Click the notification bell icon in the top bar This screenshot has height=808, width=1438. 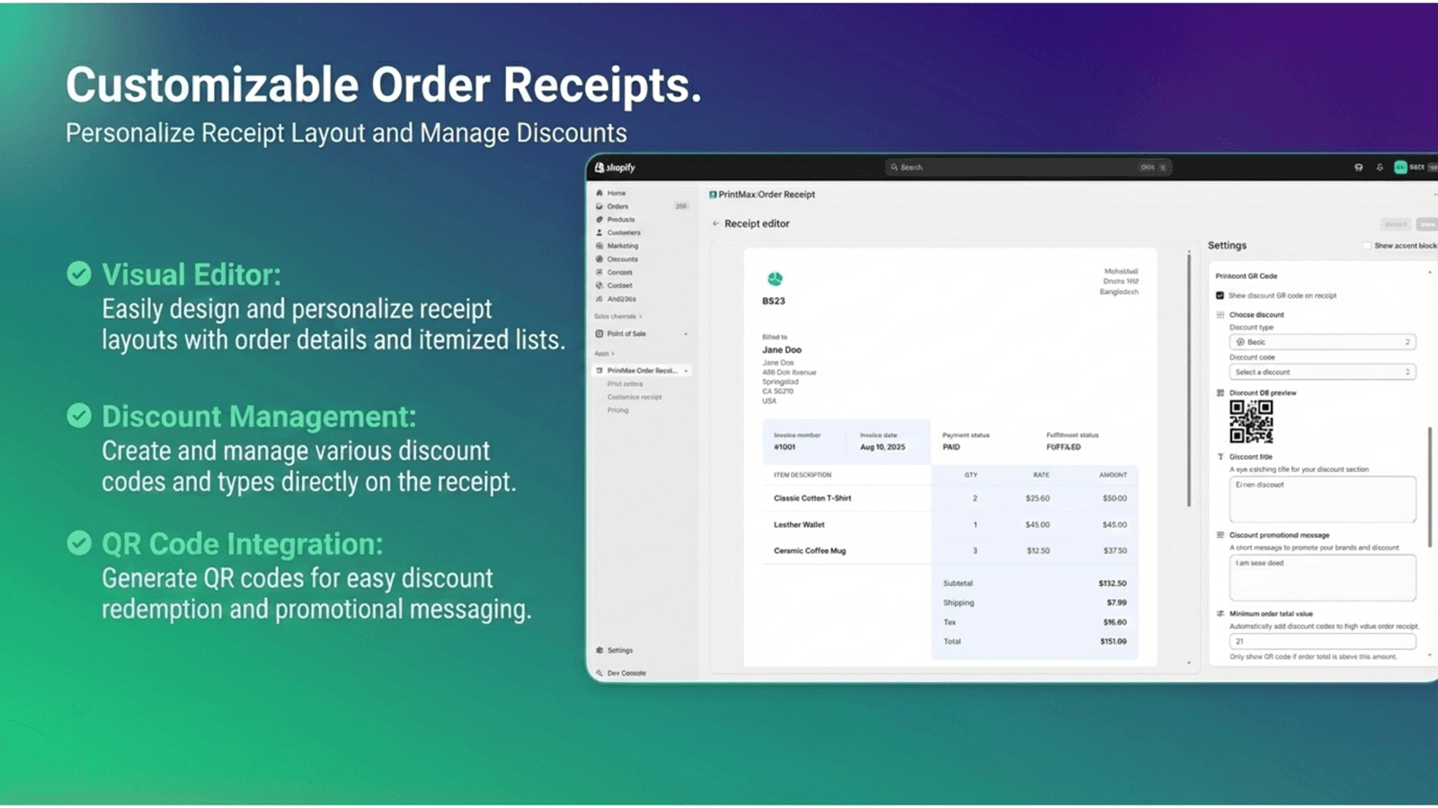click(1380, 167)
